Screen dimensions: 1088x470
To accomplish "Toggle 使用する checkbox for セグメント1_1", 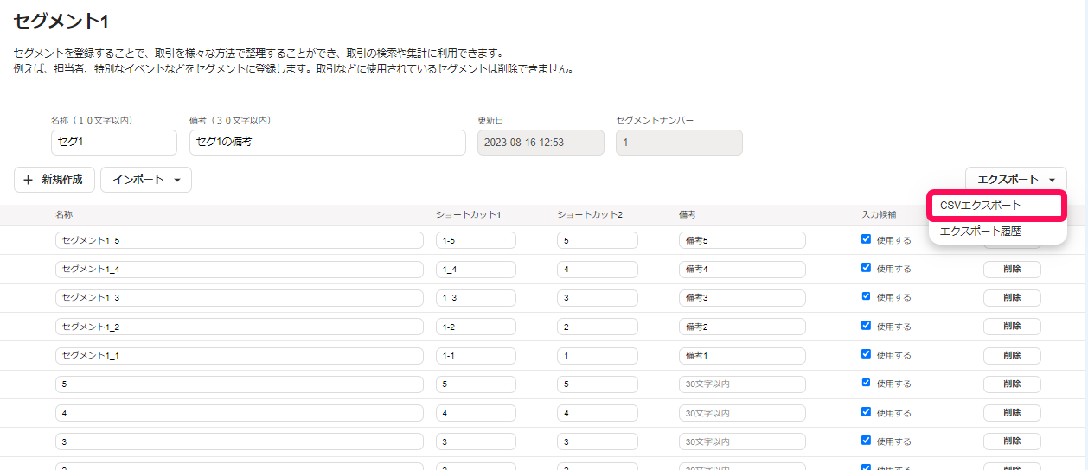I will coord(866,354).
